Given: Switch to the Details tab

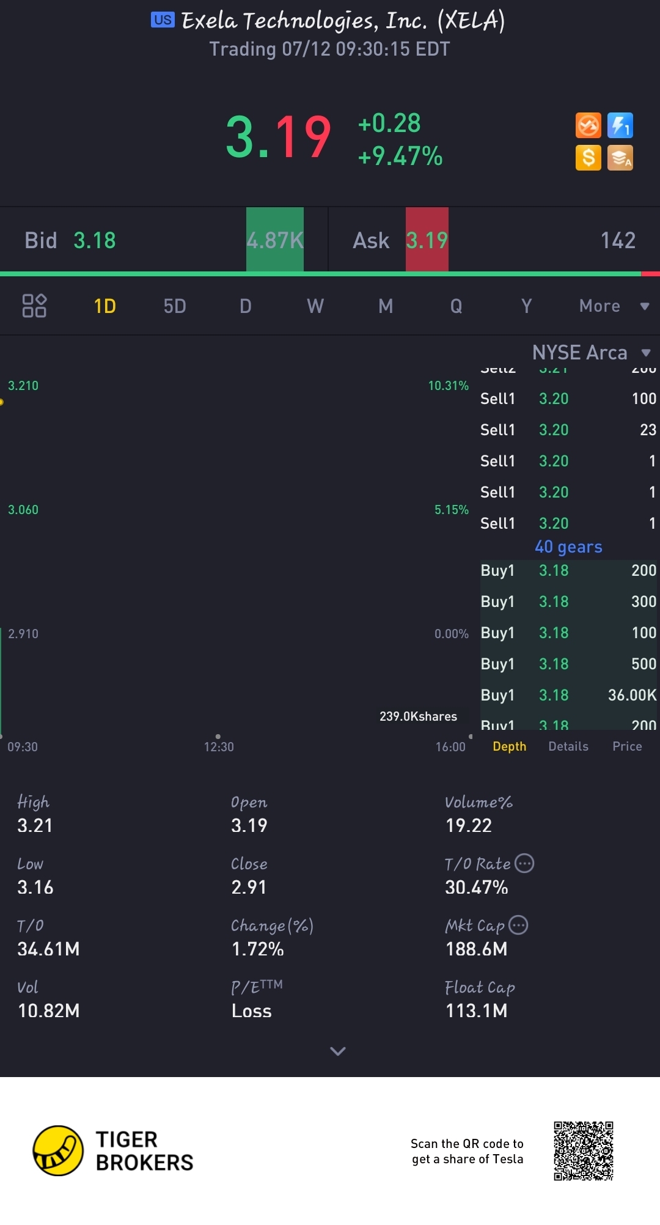Looking at the screenshot, I should [568, 746].
